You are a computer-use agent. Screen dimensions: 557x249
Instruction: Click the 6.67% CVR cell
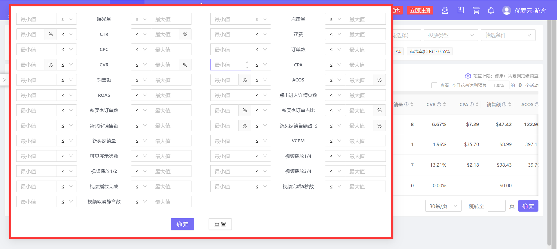[x=439, y=124]
